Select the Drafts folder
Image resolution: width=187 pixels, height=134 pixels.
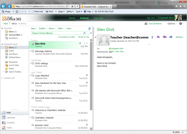(x=11, y=51)
